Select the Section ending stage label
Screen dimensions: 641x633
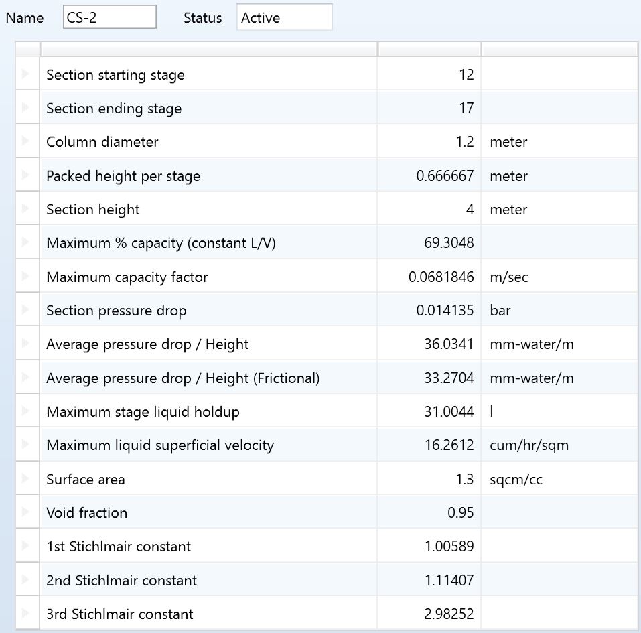pyautogui.click(x=114, y=109)
